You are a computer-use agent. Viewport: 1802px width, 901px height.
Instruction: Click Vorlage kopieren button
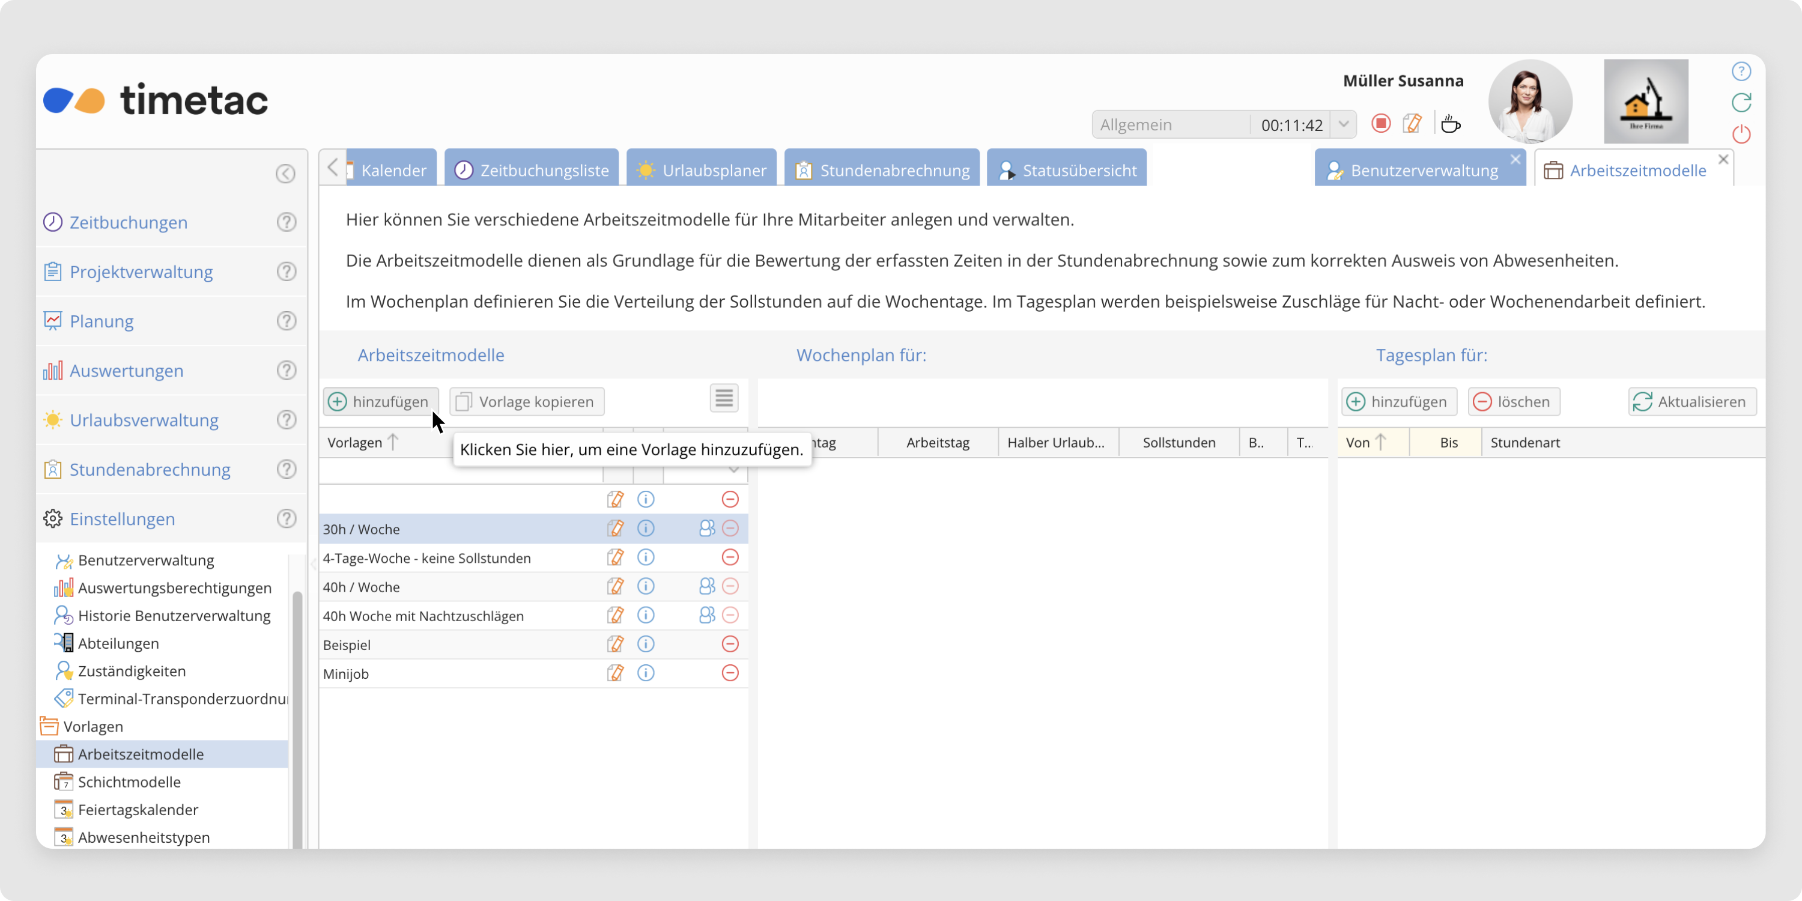(x=527, y=401)
